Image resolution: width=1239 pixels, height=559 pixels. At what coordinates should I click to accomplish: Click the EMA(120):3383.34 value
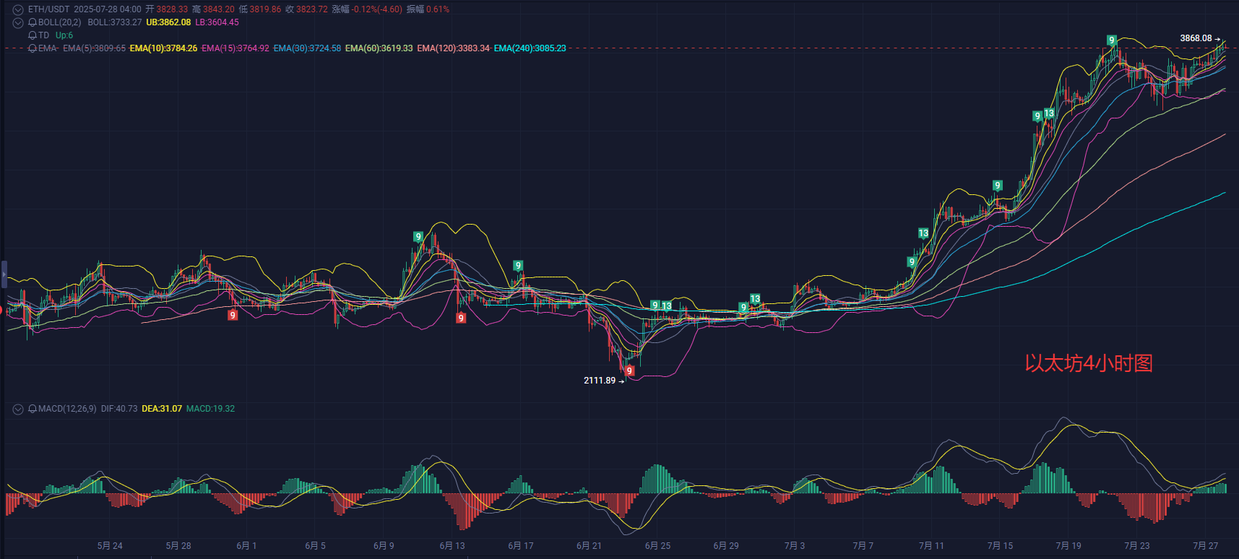click(453, 48)
